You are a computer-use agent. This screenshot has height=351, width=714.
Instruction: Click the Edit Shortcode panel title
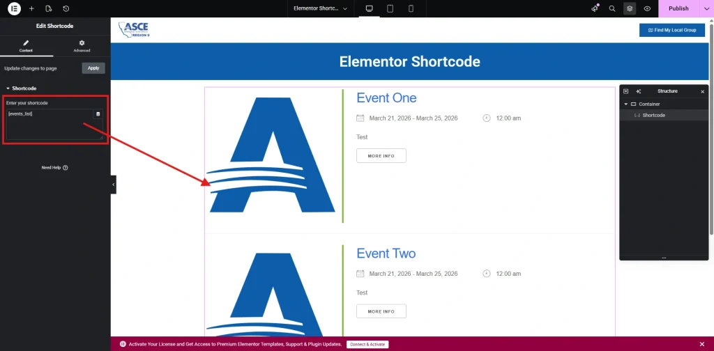[54, 26]
